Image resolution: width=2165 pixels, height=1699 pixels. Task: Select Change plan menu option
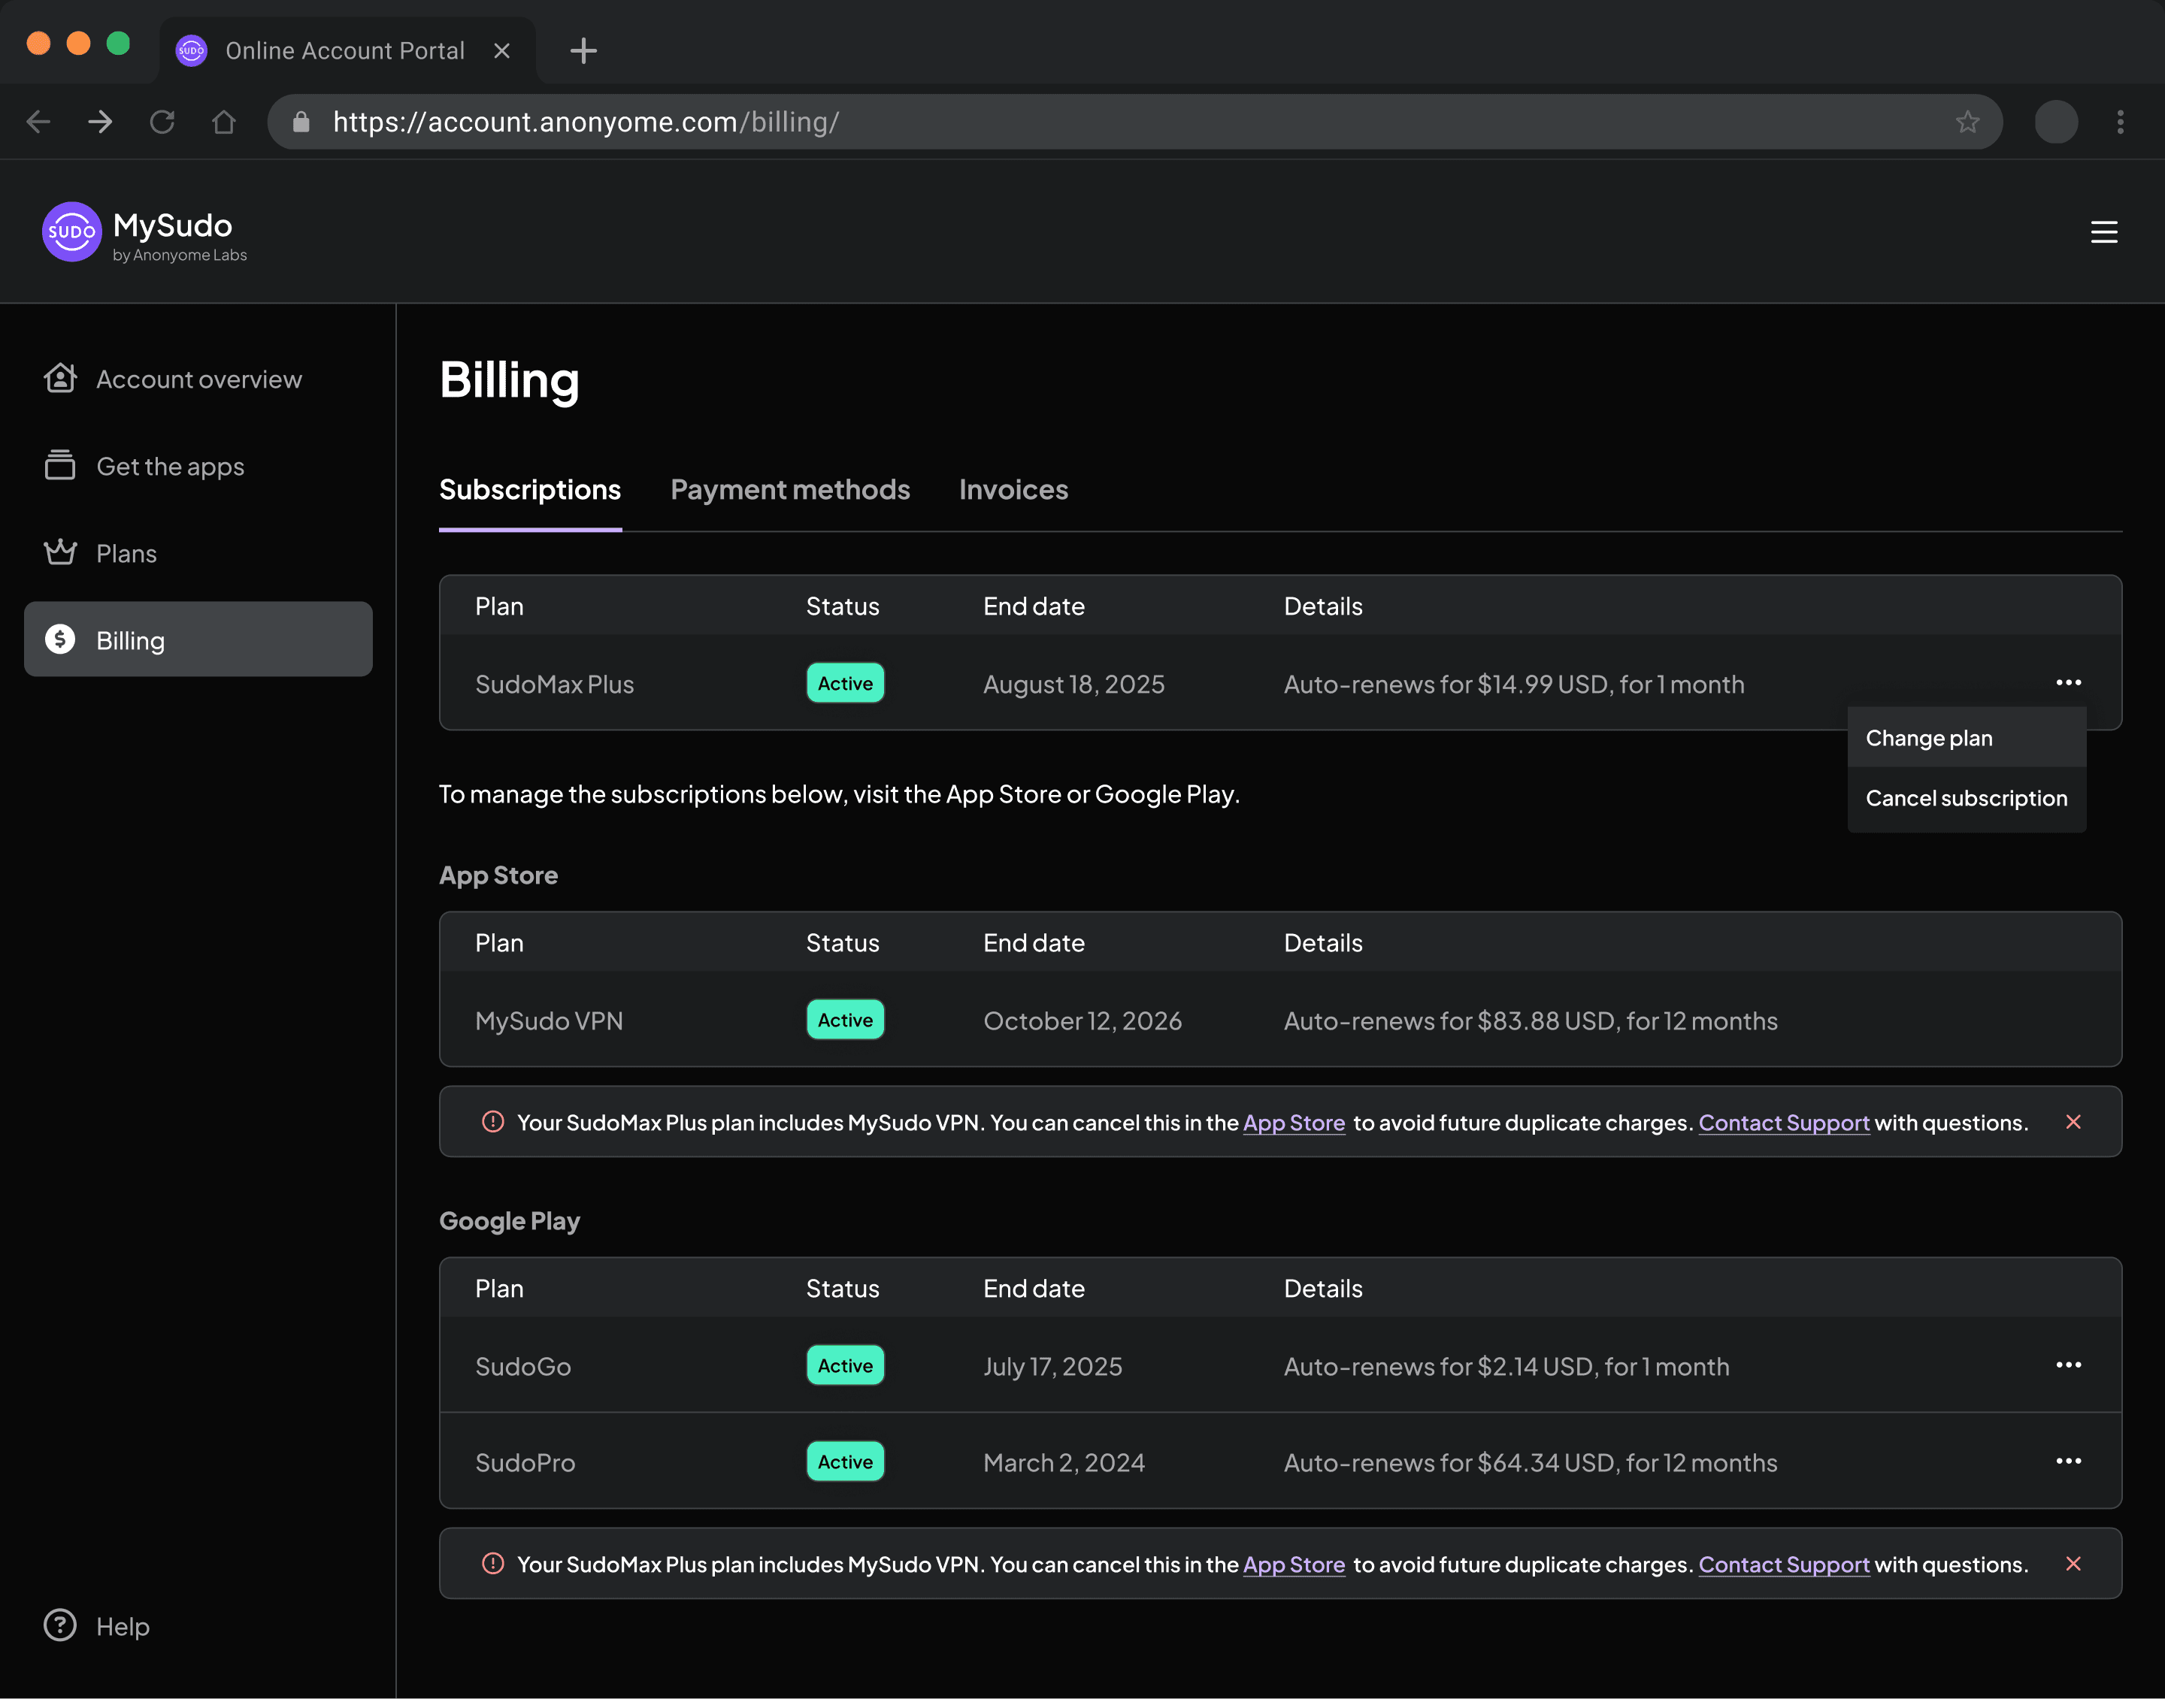click(x=1928, y=738)
